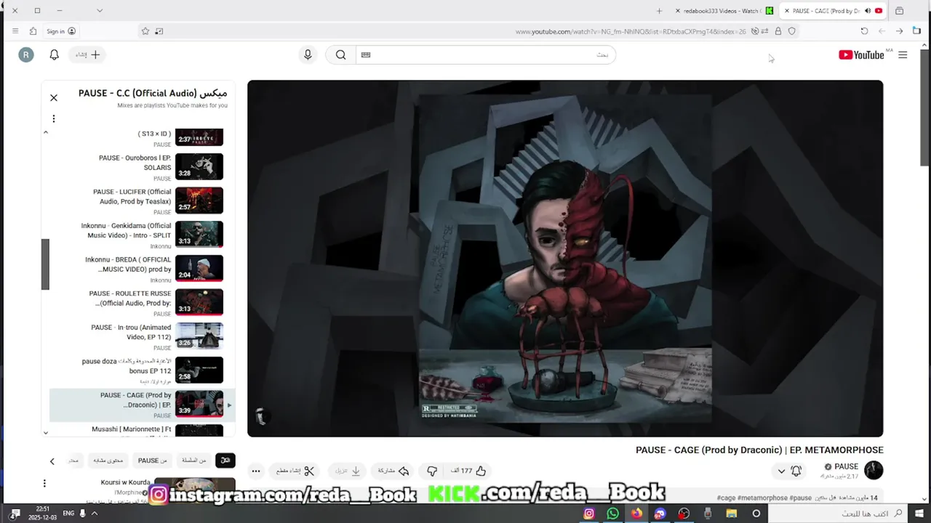The width and height of the screenshot is (931, 523).
Task: Toggle the subscription notification bell
Action: point(796,471)
